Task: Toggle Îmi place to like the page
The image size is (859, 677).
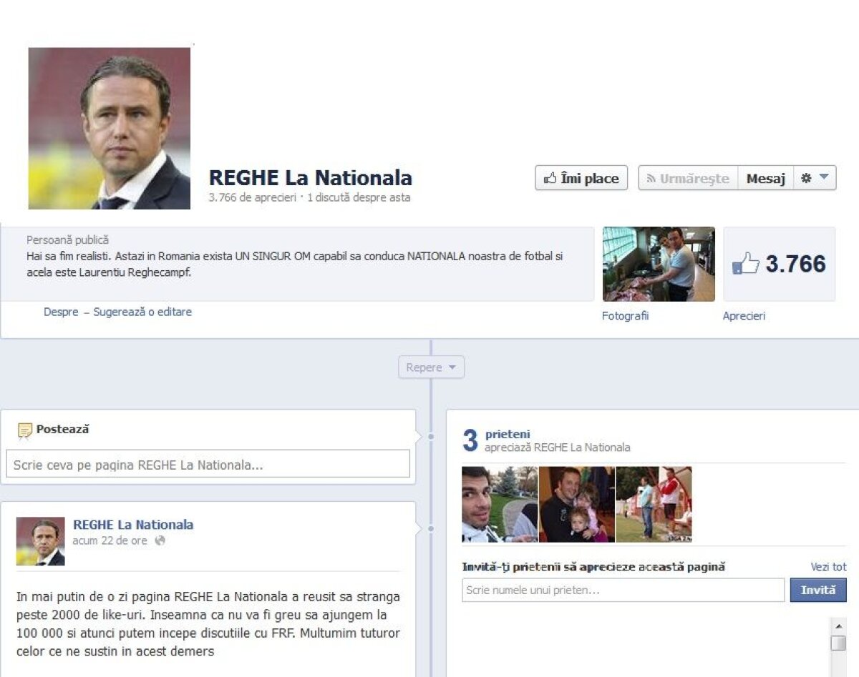Action: (581, 178)
